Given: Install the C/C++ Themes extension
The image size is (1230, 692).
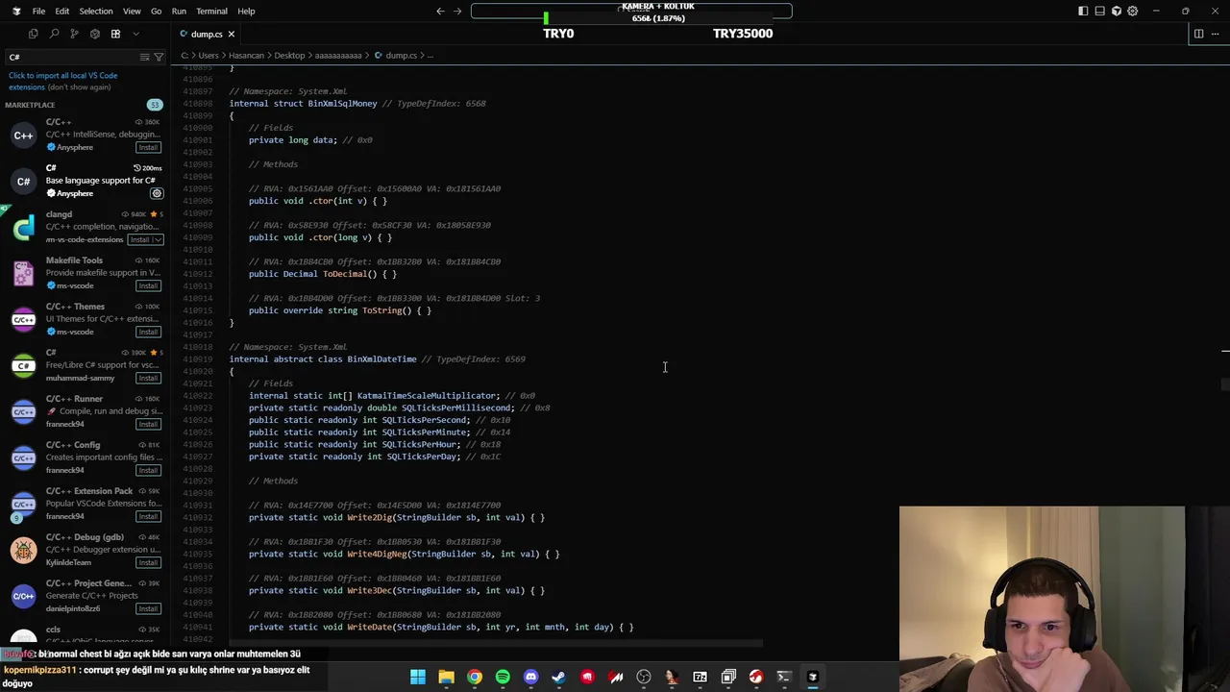Looking at the screenshot, I should click(148, 332).
